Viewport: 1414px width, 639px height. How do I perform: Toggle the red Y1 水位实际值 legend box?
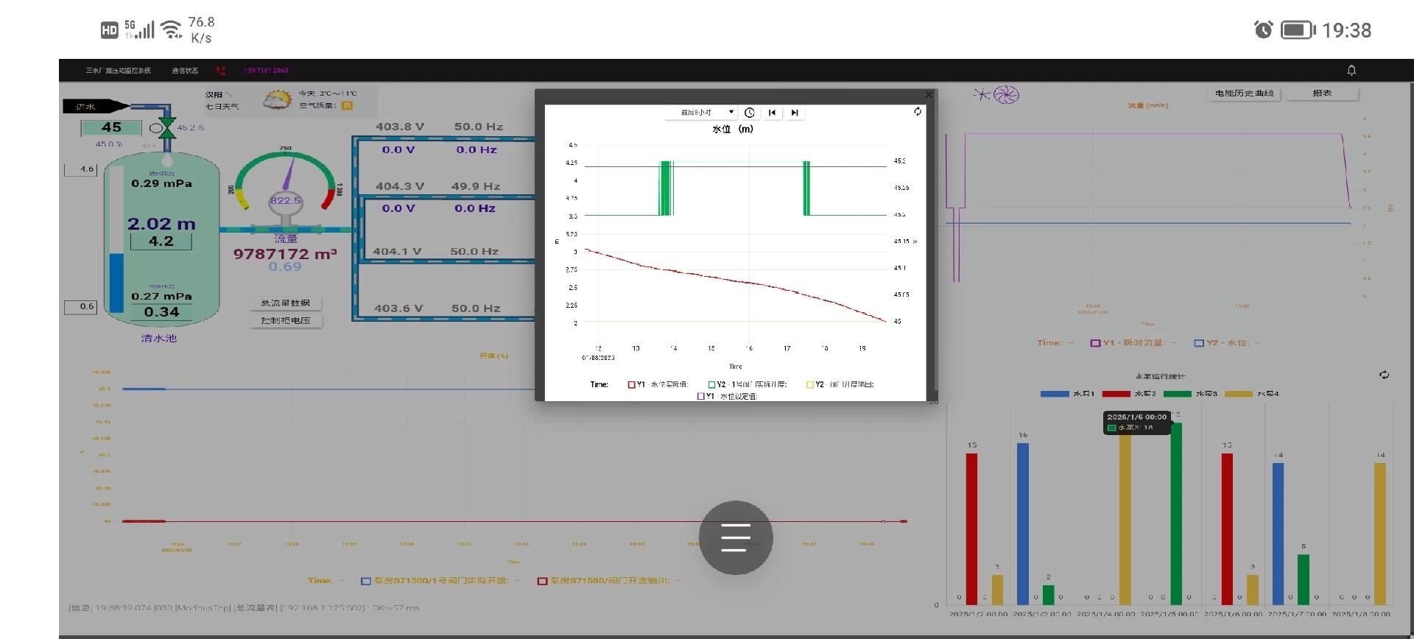[631, 384]
